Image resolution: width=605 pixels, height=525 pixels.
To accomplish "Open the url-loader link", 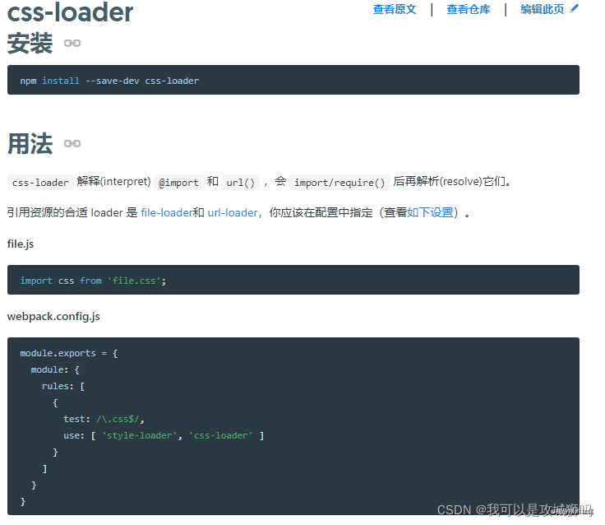I will tap(233, 212).
